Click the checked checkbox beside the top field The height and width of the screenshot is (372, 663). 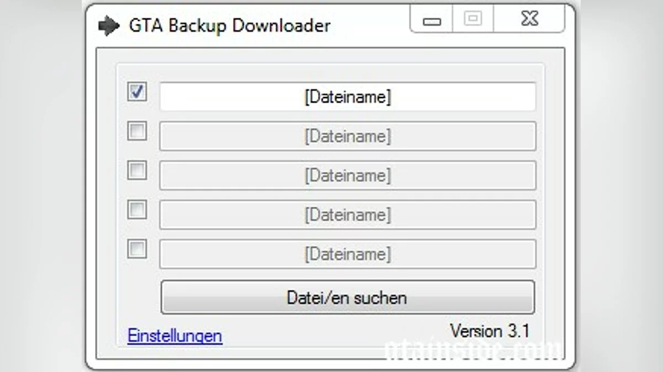pos(136,93)
